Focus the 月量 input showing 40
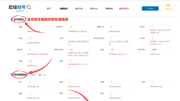180x101 pixels. tap(38, 38)
